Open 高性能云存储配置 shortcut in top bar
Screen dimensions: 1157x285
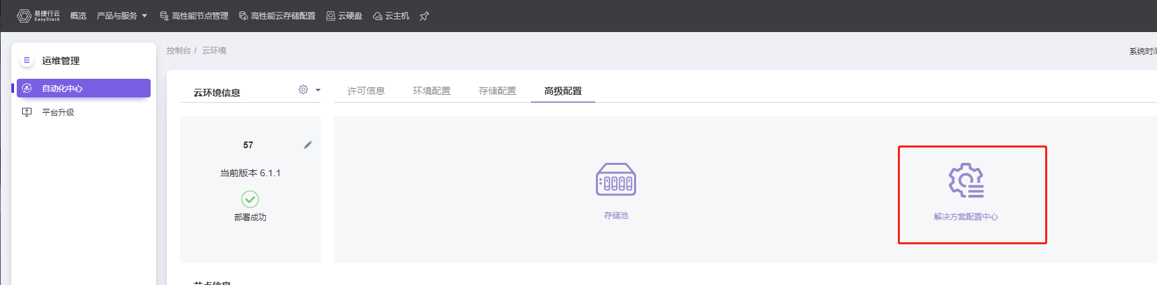277,16
